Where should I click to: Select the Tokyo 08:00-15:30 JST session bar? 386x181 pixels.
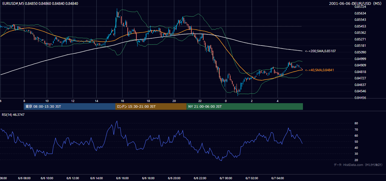point(69,106)
